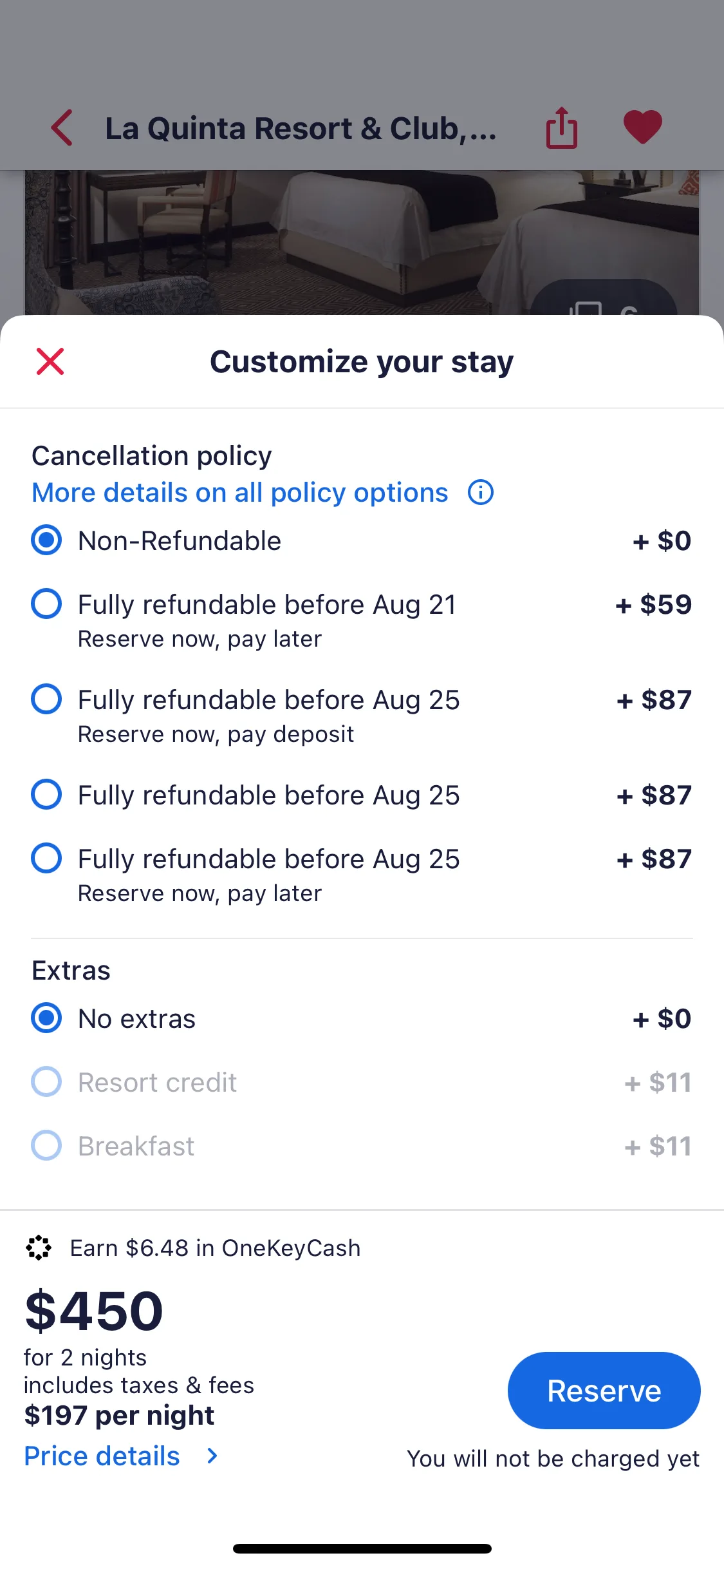
Task: Tap the chevron next to Price details
Action: point(212,1456)
